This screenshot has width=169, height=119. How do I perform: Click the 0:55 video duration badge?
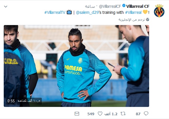(11, 101)
